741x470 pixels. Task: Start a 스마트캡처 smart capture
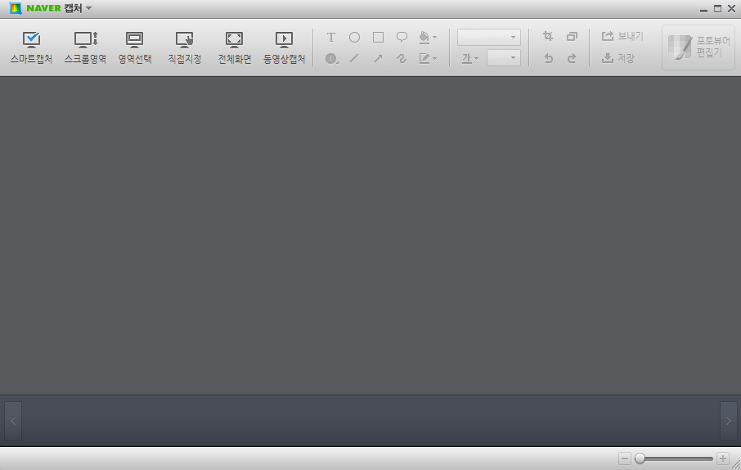[31, 47]
